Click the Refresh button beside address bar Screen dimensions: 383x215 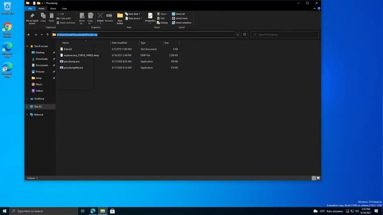[245, 35]
